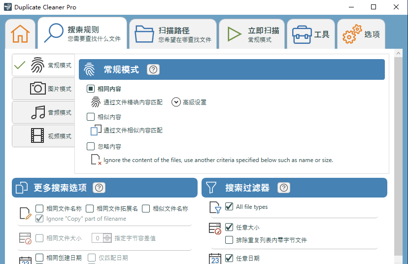
Task: Toggle 任意大小 checkbox
Action: coord(229,227)
